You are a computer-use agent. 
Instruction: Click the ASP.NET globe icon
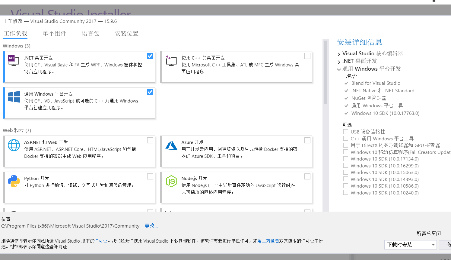14,145
